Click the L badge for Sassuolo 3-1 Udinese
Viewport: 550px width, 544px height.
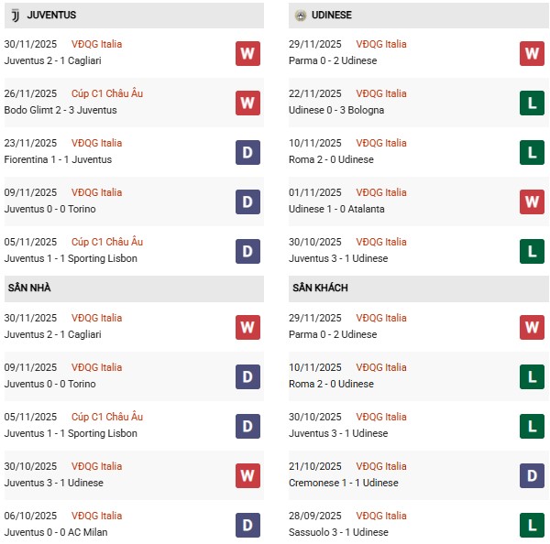pyautogui.click(x=532, y=525)
